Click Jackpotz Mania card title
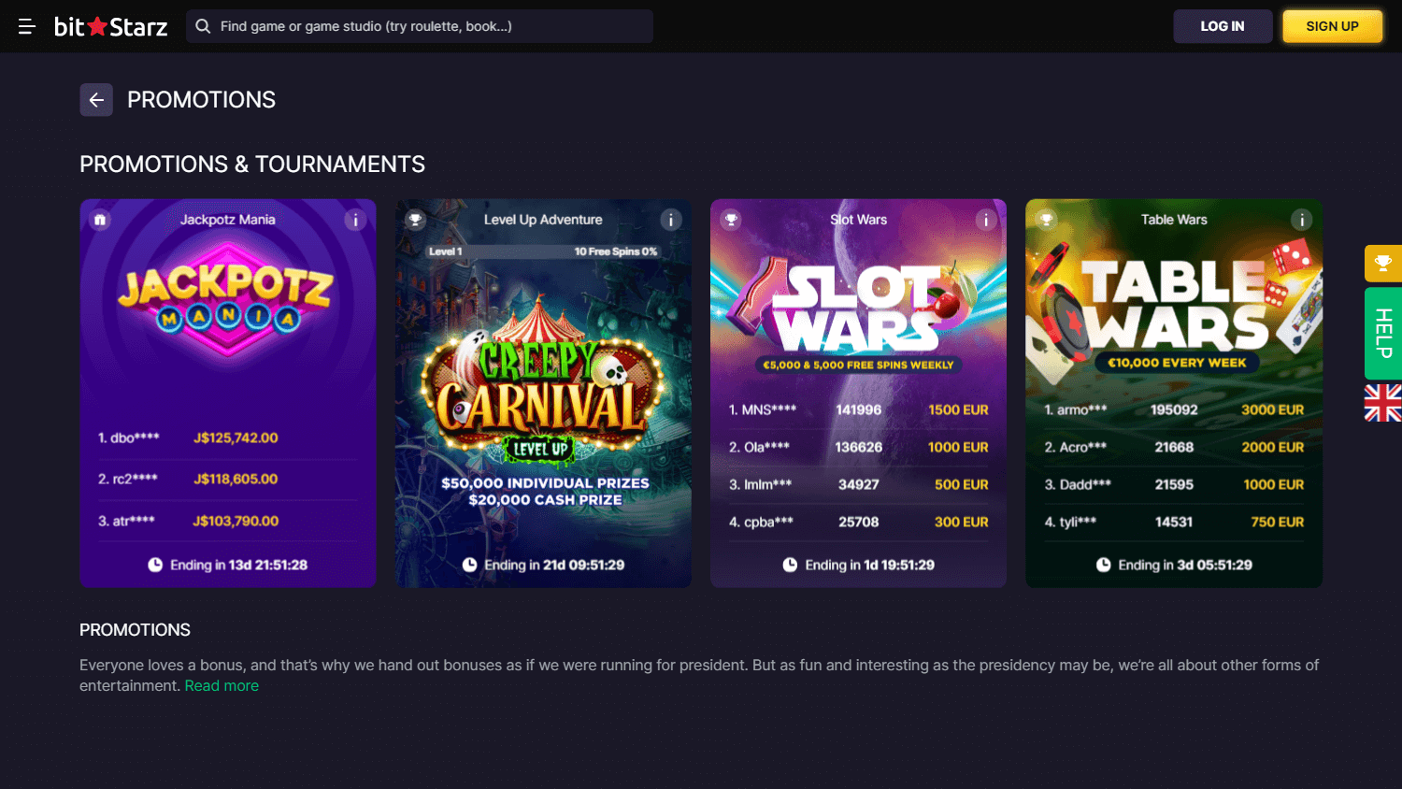Screen dimensions: 1402x789 point(228,220)
